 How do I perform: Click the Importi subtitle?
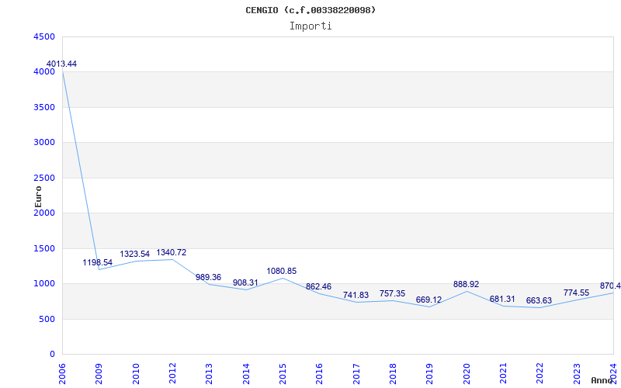tap(310, 26)
